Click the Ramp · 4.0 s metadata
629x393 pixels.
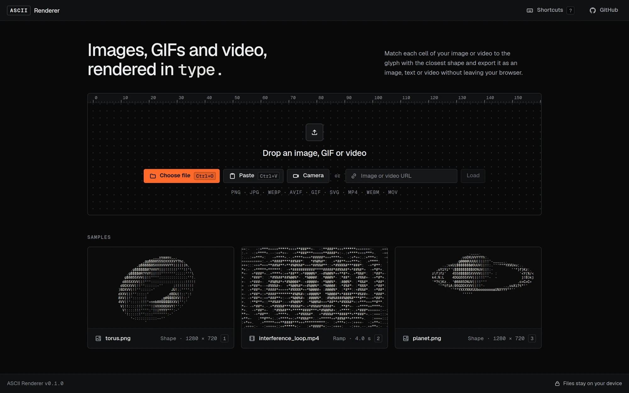point(352,339)
